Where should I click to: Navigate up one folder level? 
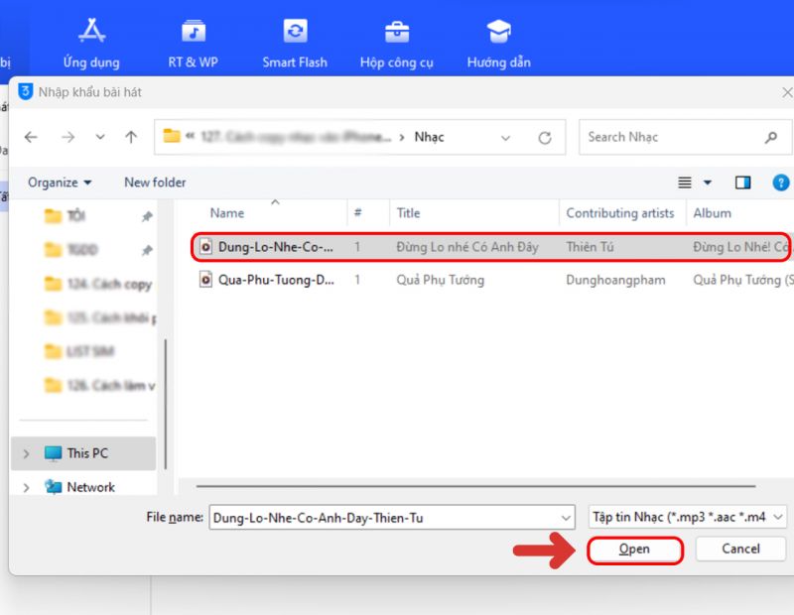coord(131,138)
